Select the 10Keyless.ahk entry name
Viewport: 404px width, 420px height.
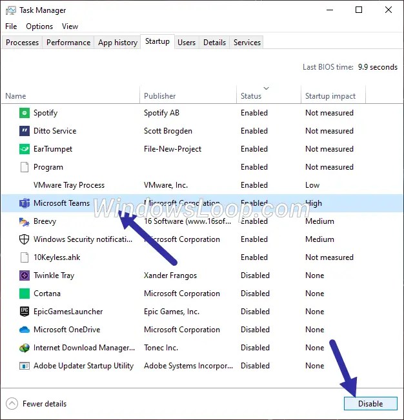click(57, 257)
